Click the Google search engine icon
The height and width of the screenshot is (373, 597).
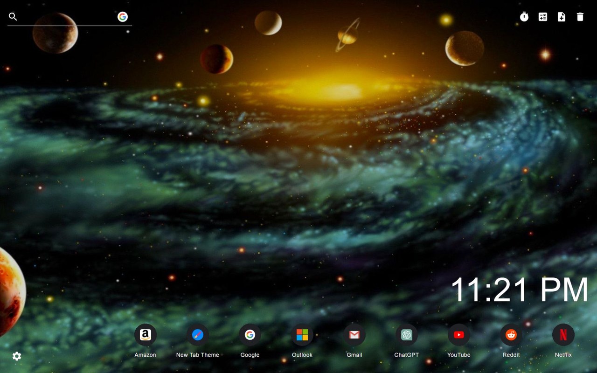click(x=123, y=17)
